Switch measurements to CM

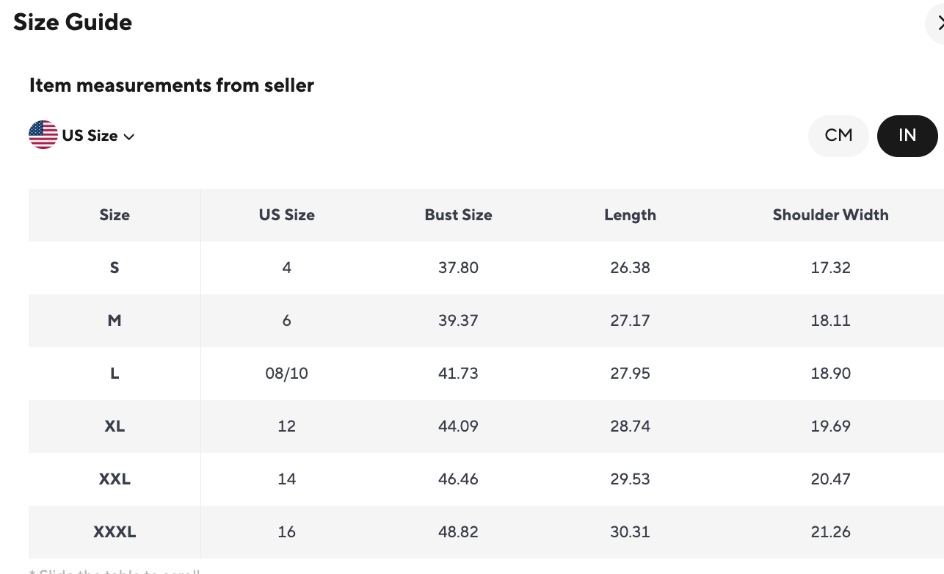838,136
